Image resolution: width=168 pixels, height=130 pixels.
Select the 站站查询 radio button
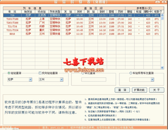9,73
